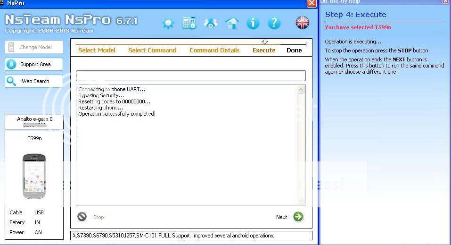Open the Command Details step

214,51
